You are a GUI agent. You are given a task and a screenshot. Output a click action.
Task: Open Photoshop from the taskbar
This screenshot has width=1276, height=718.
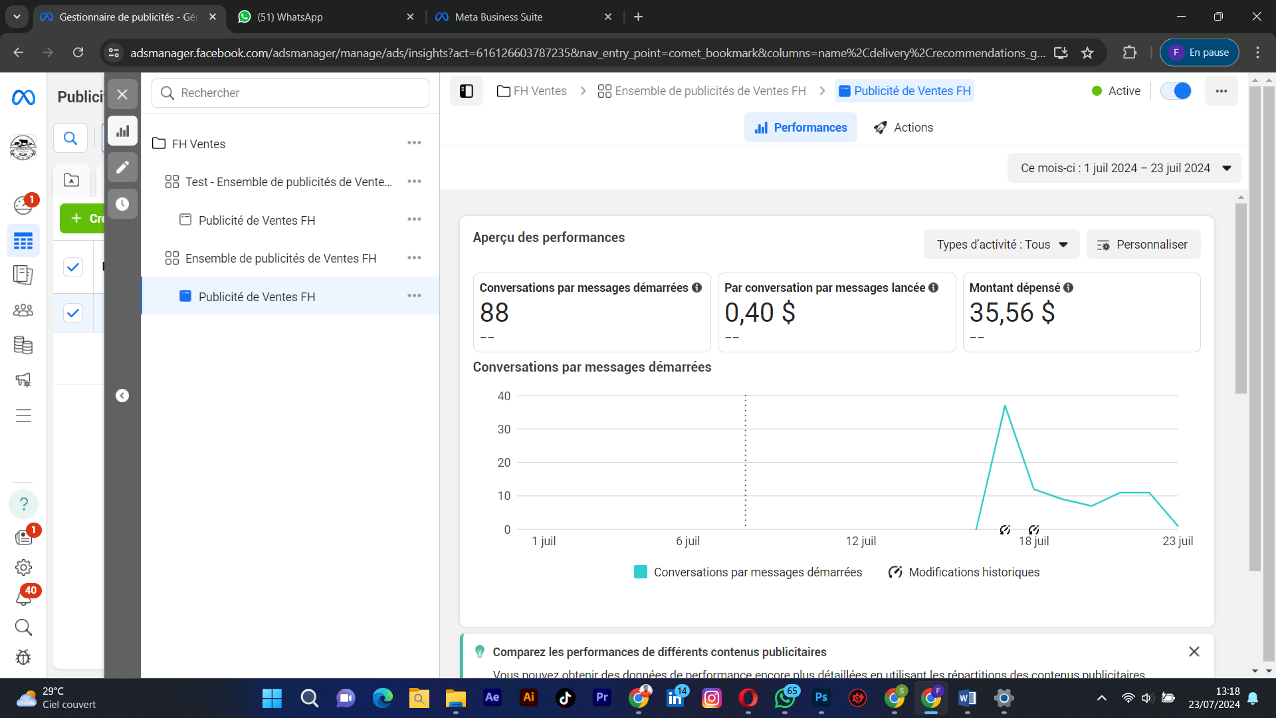click(821, 698)
